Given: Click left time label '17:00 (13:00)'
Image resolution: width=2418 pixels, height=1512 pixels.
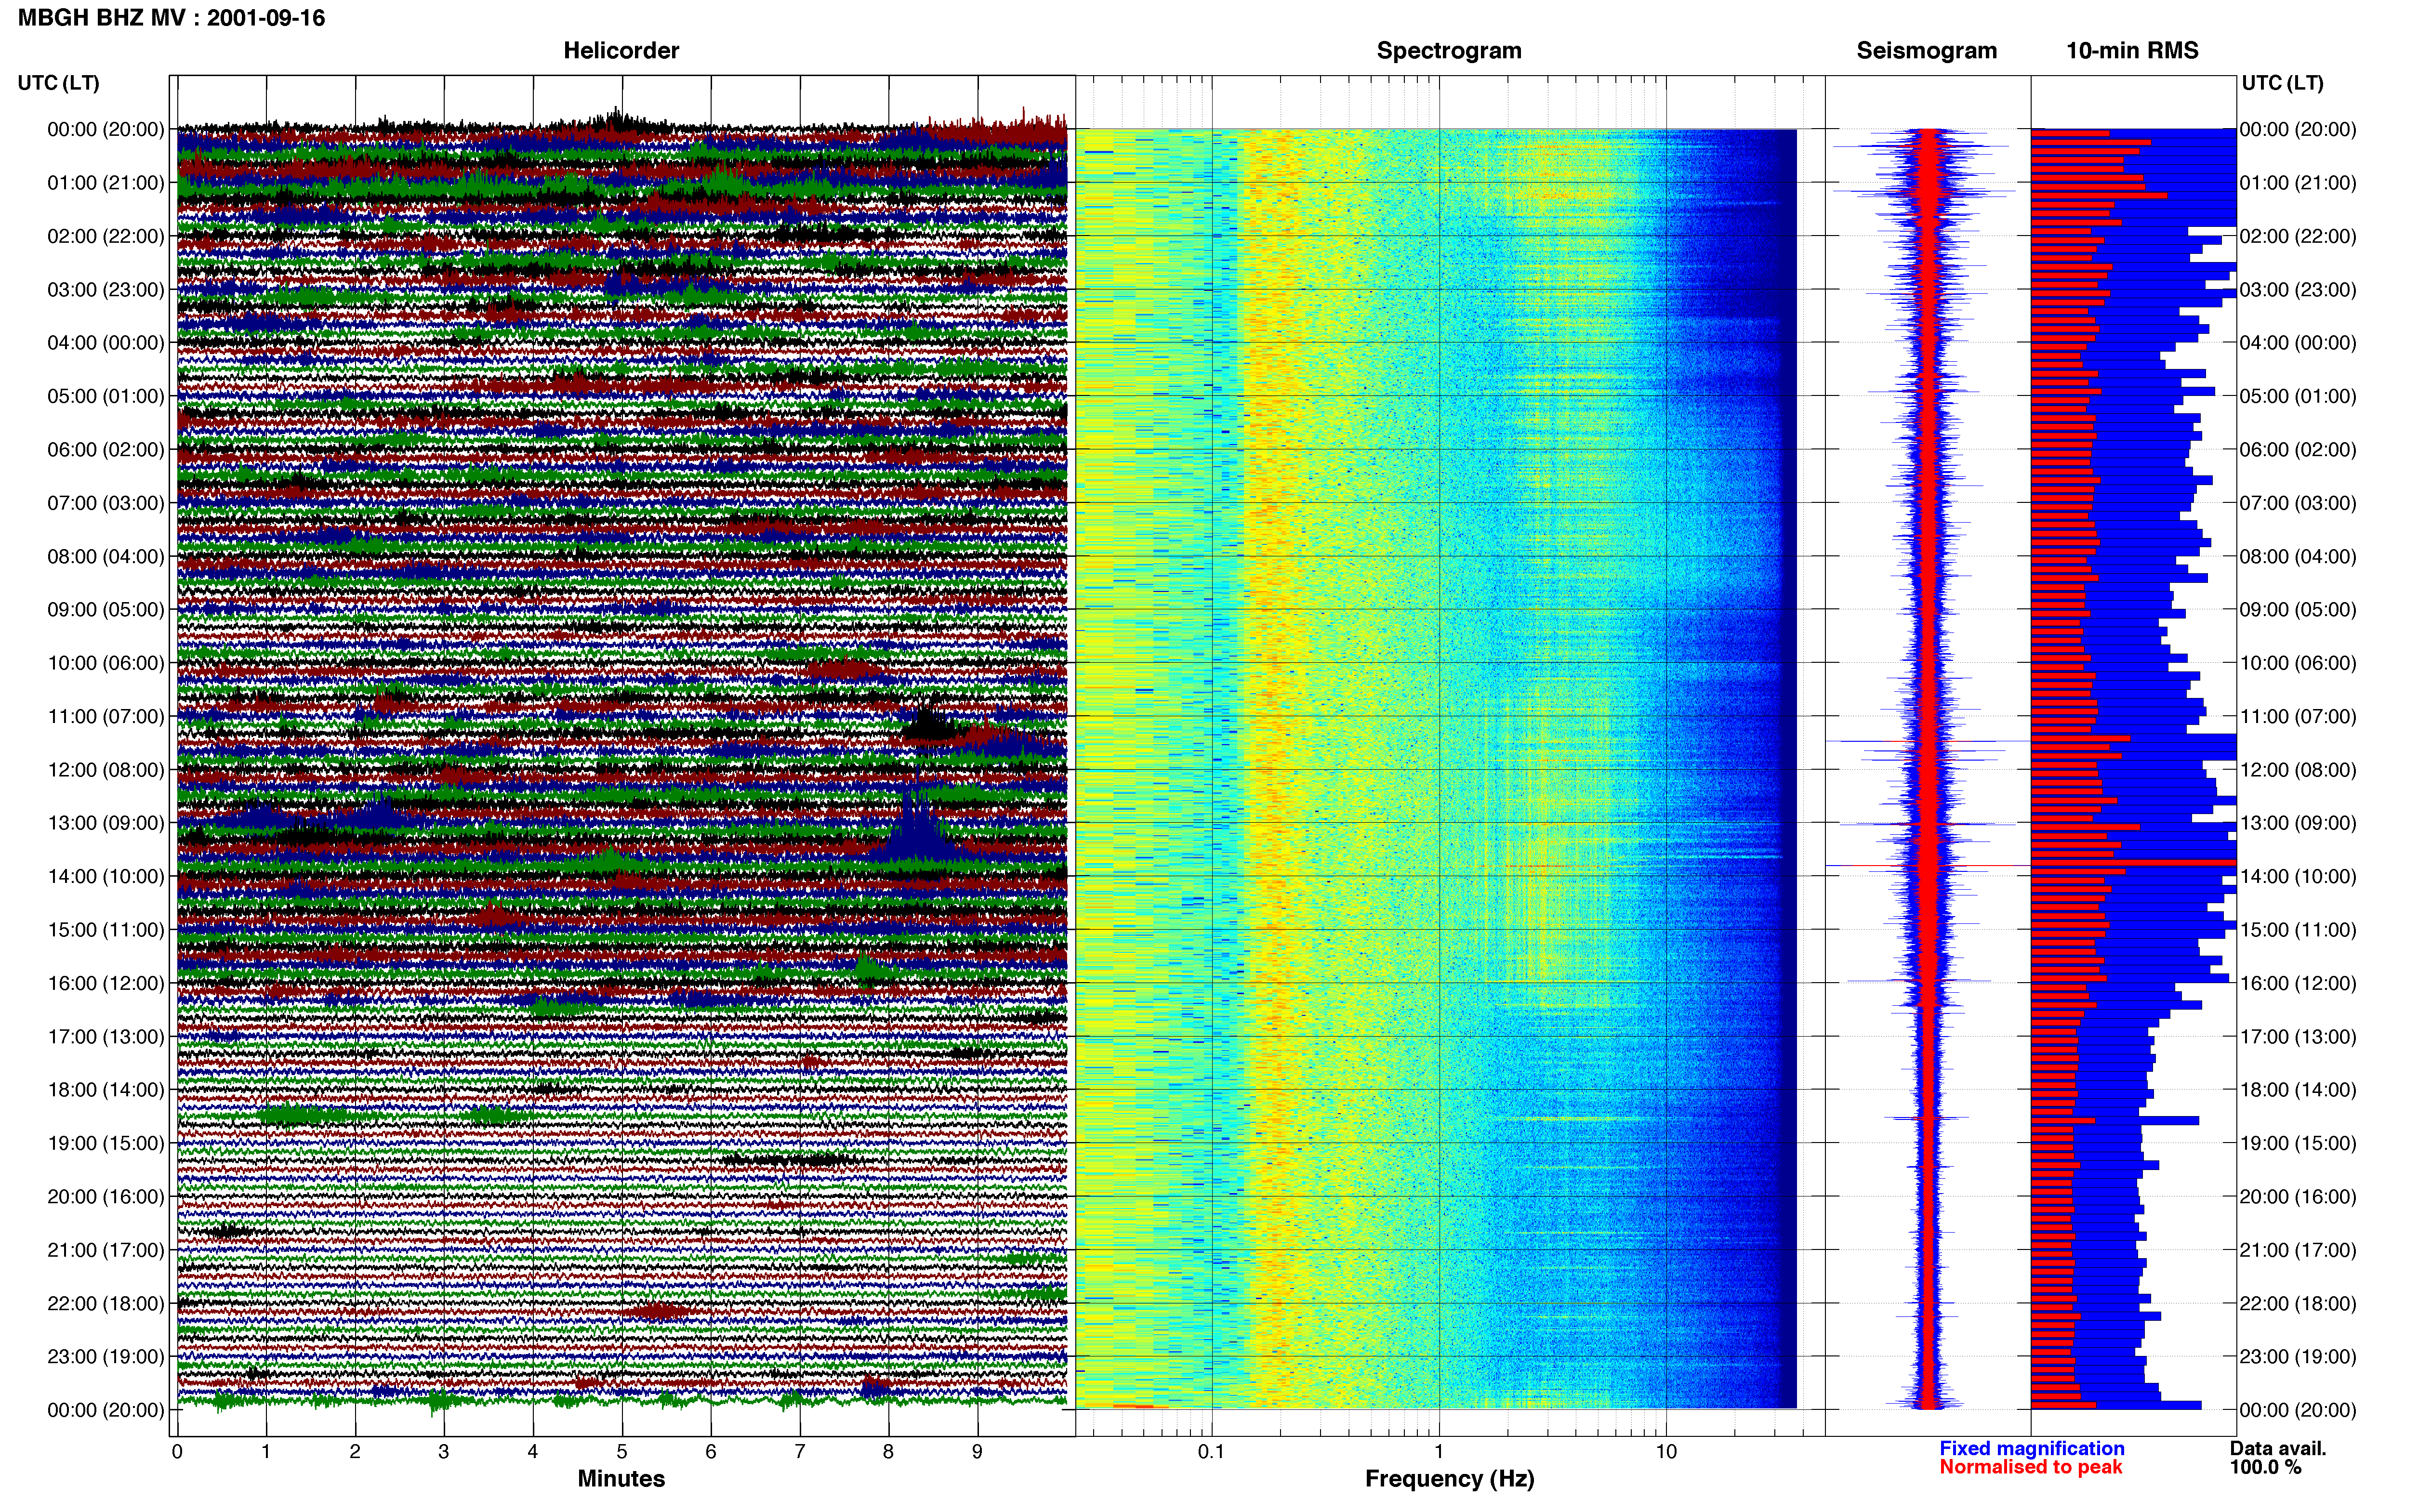Looking at the screenshot, I should coord(105,1036).
